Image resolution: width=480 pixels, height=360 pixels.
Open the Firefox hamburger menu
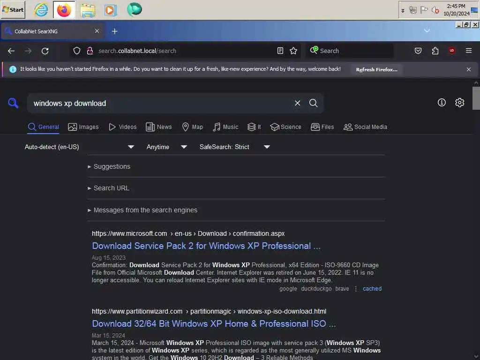click(x=468, y=51)
